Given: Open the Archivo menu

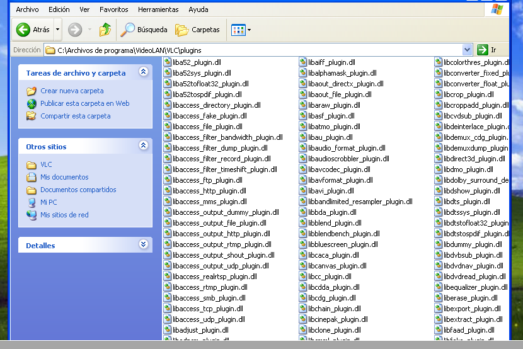Looking at the screenshot, I should 27,9.
